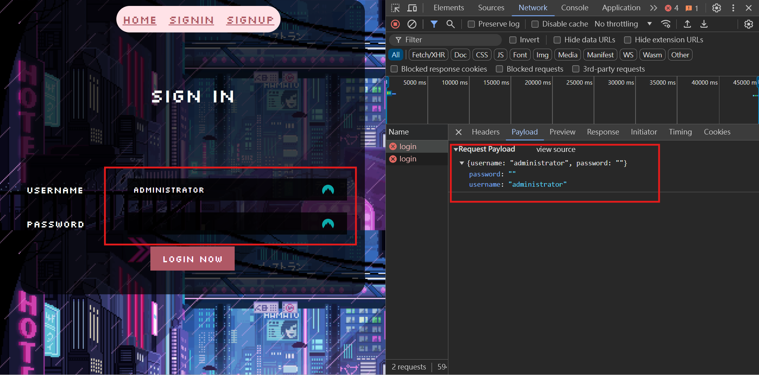
Task: Switch to the Sources tab
Action: [491, 8]
